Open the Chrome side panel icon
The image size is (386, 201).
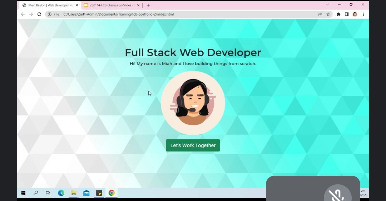click(347, 14)
